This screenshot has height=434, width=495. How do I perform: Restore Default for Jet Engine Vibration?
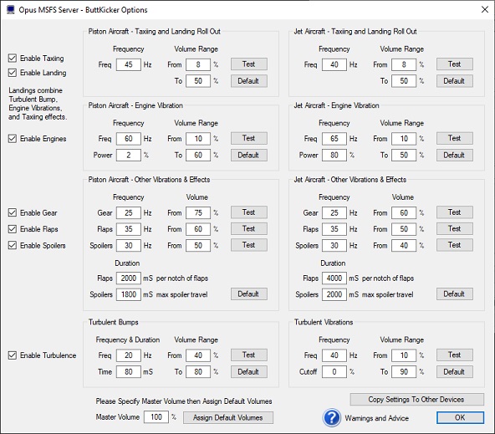[x=455, y=155]
